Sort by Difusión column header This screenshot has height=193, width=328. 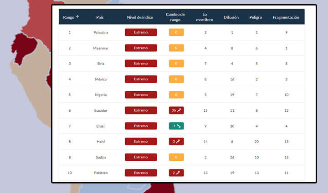231,17
